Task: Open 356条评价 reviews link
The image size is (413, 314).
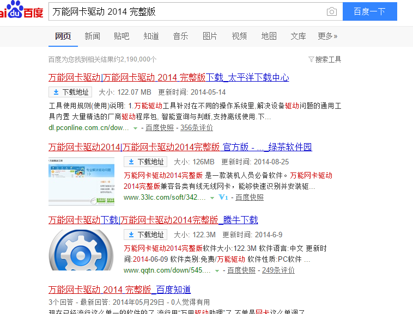Action: tap(197, 127)
